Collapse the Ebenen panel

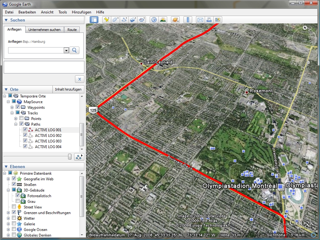tap(6, 167)
